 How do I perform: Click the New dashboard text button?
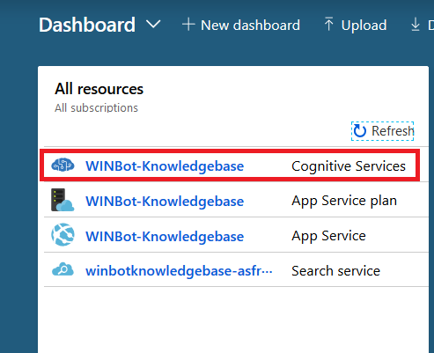coord(250,26)
